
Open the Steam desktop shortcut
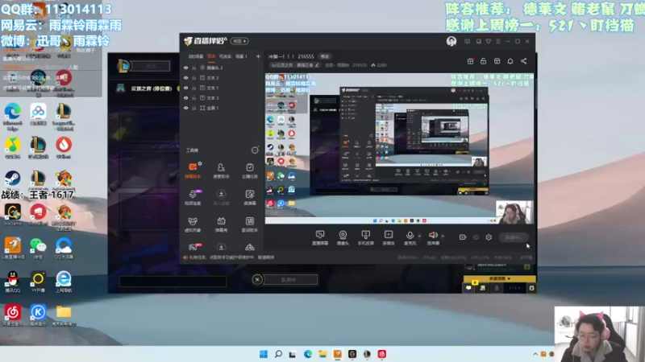[x=12, y=180]
